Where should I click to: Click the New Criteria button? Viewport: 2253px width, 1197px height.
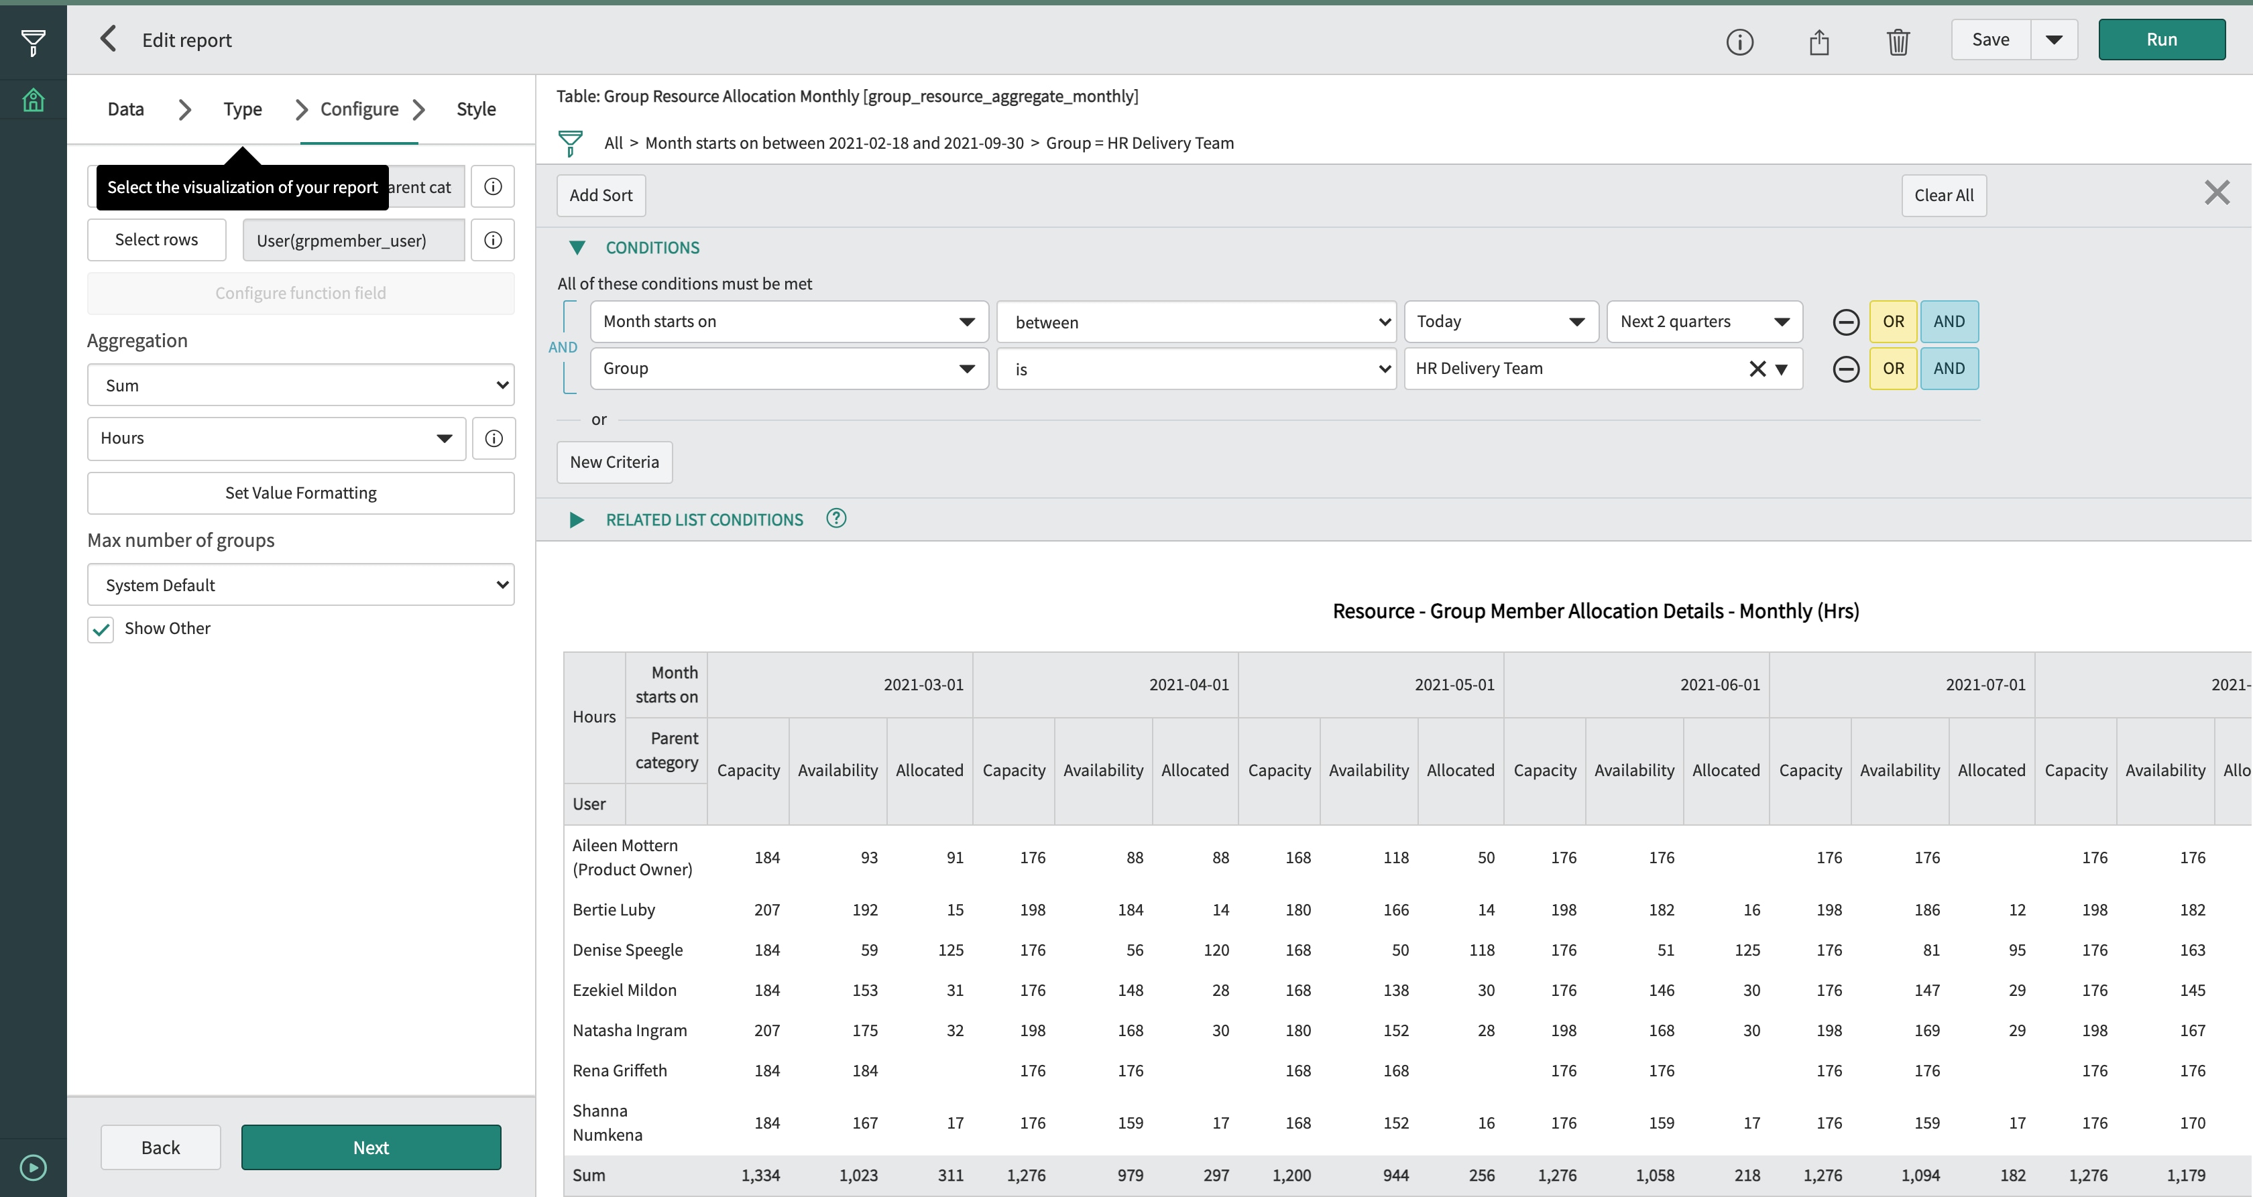tap(614, 462)
